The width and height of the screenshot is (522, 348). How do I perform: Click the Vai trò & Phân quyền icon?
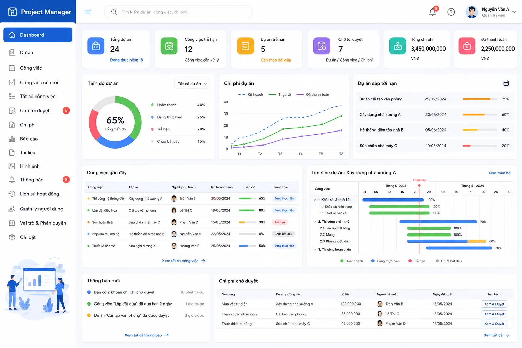tap(12, 223)
